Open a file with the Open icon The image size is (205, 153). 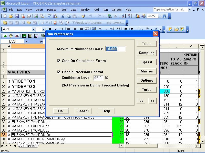(11, 16)
